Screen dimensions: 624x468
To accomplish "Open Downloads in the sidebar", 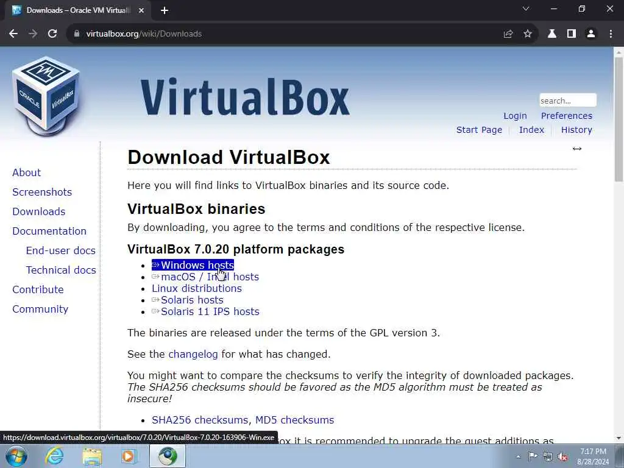I will 38,211.
